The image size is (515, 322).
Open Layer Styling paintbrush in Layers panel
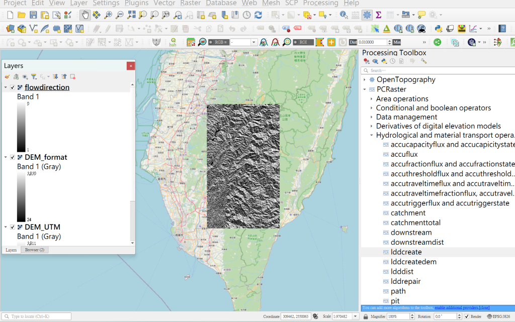[x=7, y=77]
